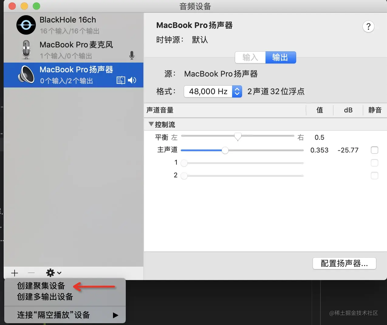
Task: Click the green zoom window button
Action: coord(36,6)
